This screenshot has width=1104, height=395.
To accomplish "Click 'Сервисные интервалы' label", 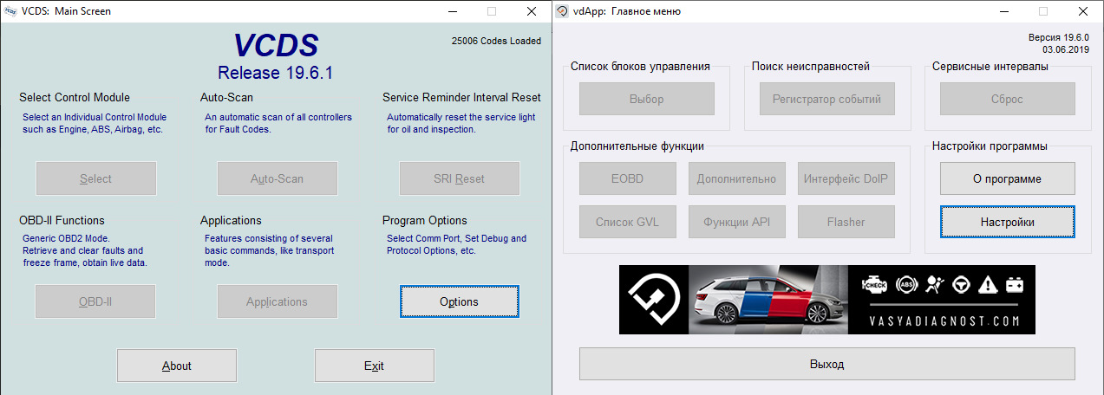I will pyautogui.click(x=990, y=67).
